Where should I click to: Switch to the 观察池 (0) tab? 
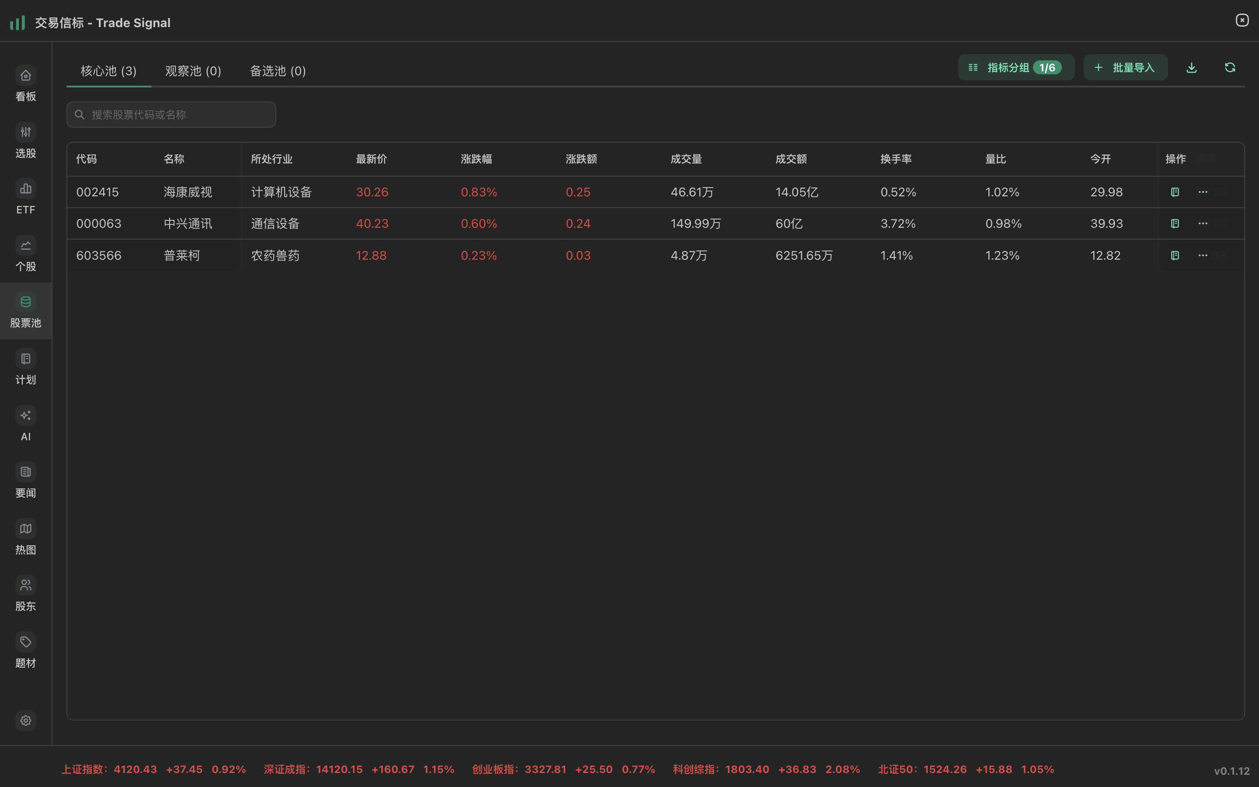(x=193, y=71)
